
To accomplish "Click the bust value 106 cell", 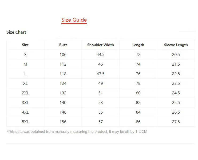I will click(63, 55).
